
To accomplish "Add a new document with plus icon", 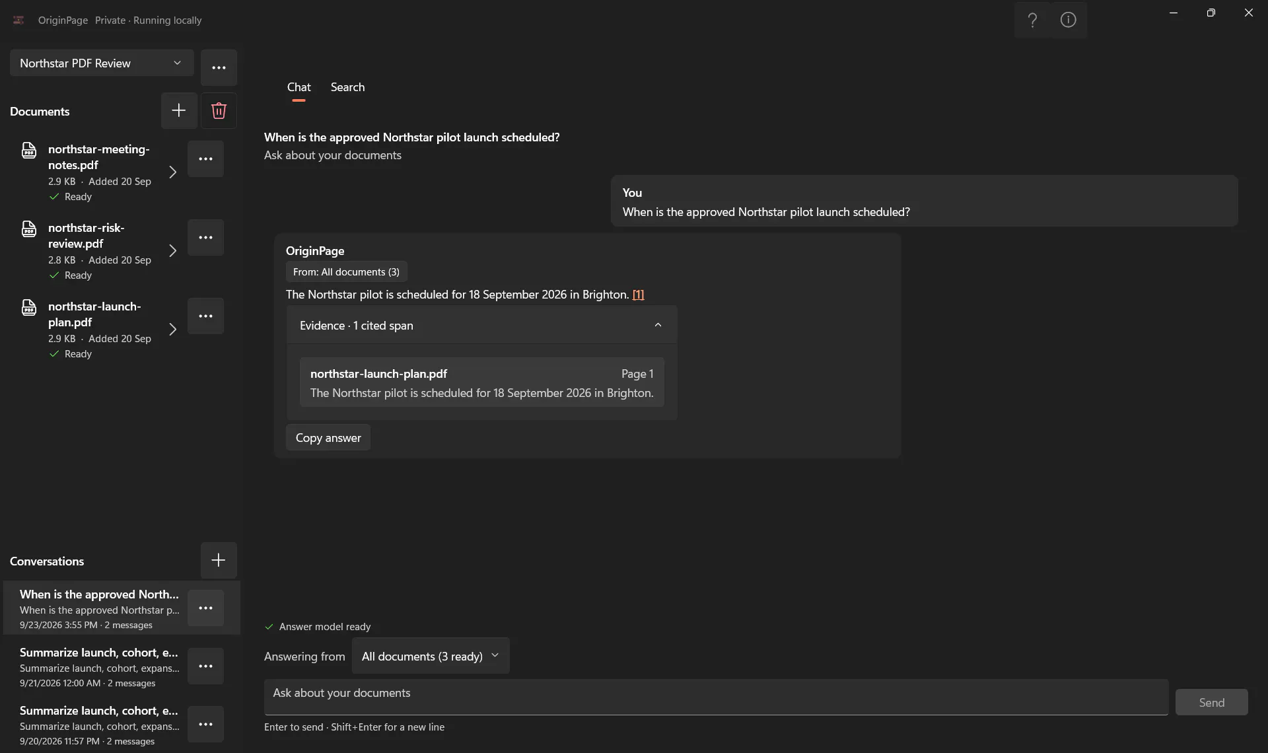I will [179, 110].
